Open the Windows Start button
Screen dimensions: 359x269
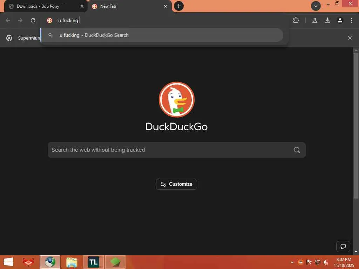[x=8, y=262]
